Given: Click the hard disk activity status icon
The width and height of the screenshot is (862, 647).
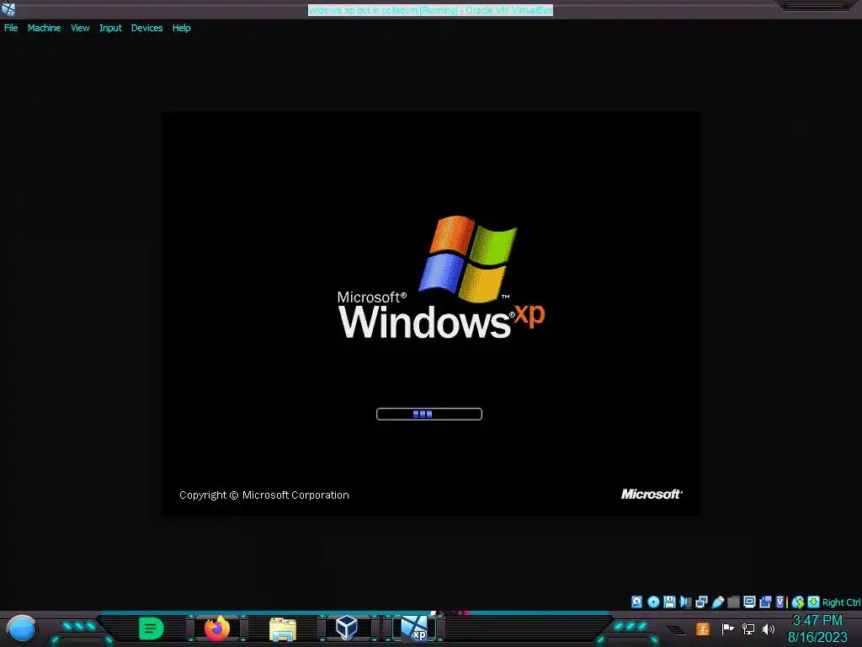Looking at the screenshot, I should pyautogui.click(x=636, y=602).
